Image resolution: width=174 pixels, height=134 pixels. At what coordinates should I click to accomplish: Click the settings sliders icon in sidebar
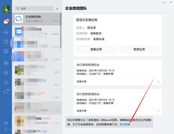6,123
